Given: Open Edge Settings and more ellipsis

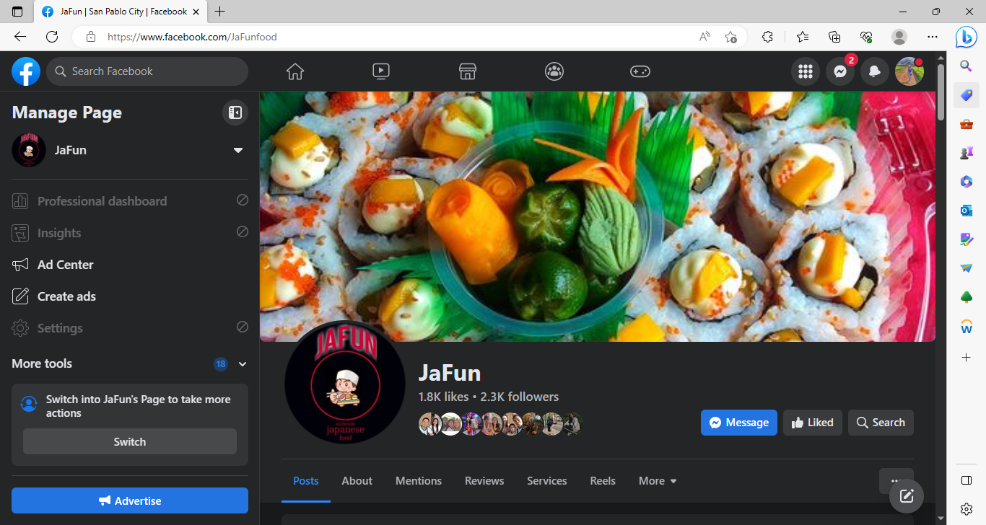Looking at the screenshot, I should click(933, 37).
